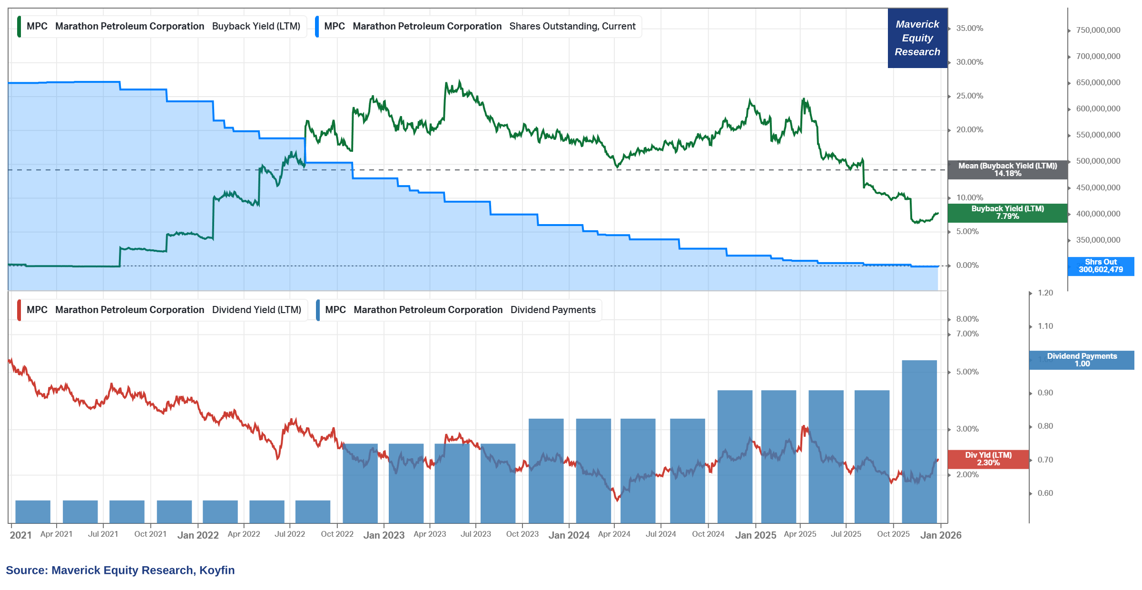The height and width of the screenshot is (590, 1142).
Task: Click the red Div Yld 2.30% value tag
Action: 988,459
